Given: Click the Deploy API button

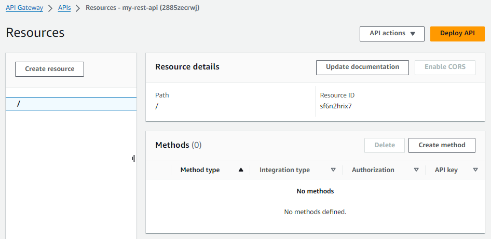Looking at the screenshot, I should (x=457, y=34).
